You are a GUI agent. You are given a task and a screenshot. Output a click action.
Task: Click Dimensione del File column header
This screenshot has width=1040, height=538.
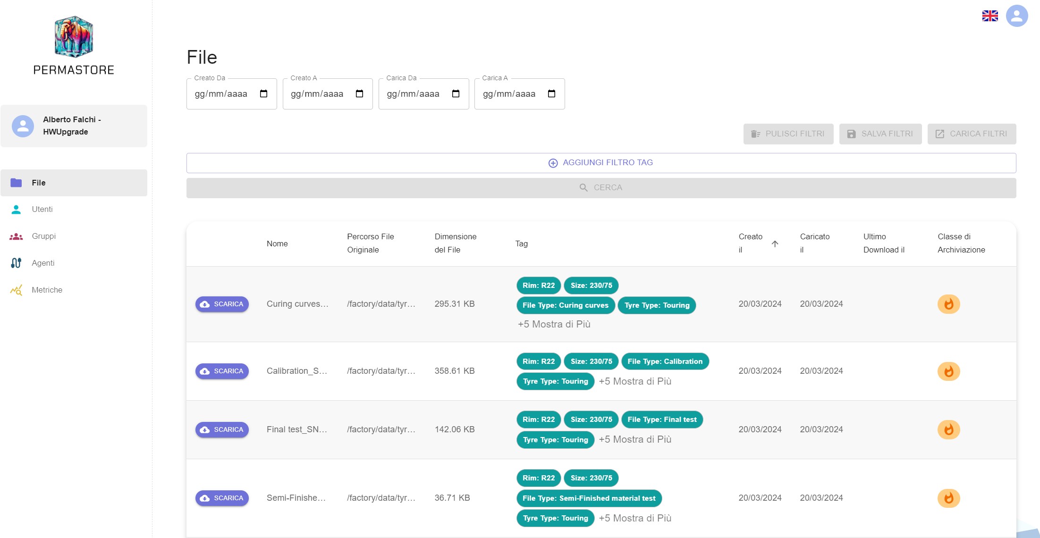tap(456, 243)
